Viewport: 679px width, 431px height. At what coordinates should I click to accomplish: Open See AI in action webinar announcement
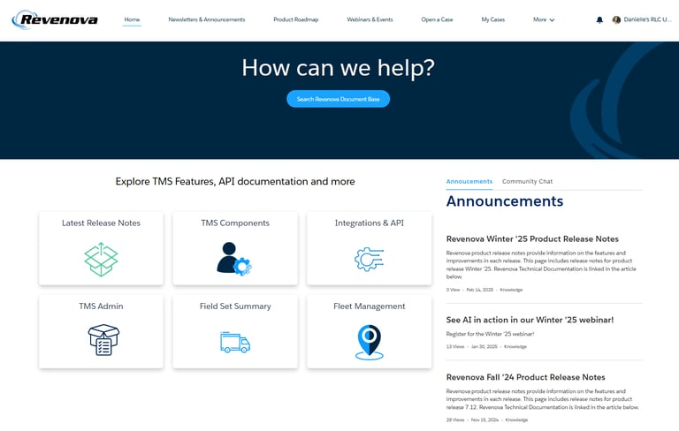coord(530,320)
